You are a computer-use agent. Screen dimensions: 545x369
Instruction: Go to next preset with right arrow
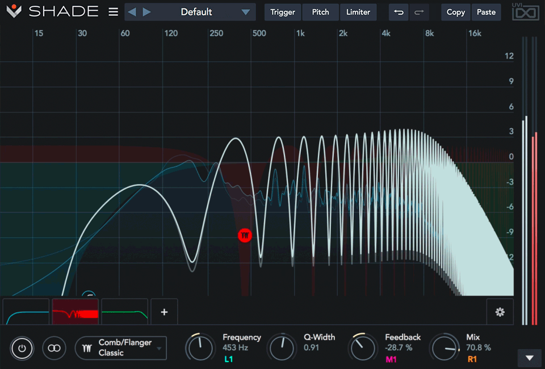click(147, 12)
